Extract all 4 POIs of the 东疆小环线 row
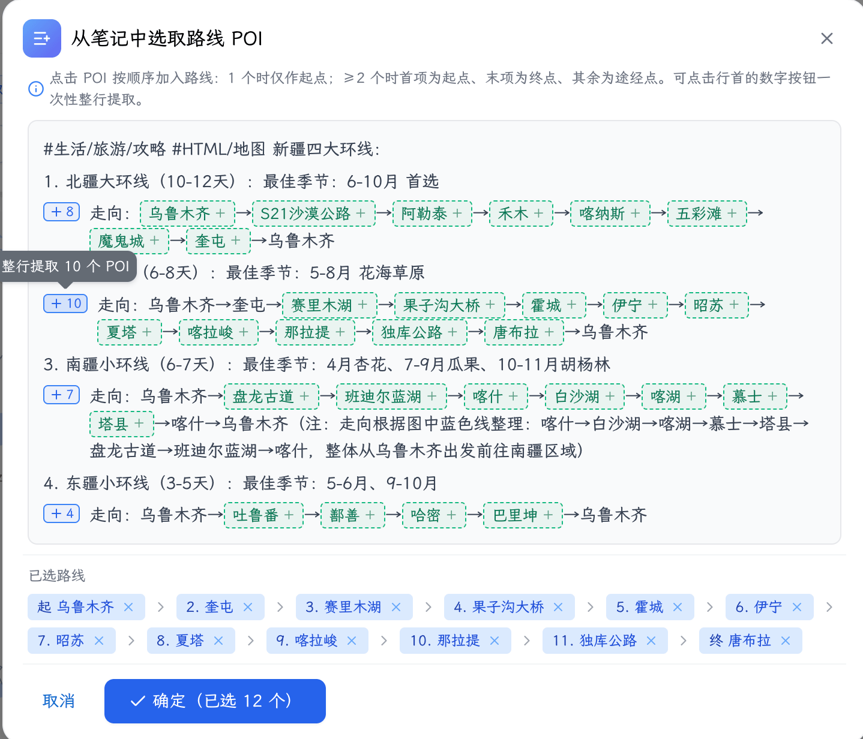 62,513
